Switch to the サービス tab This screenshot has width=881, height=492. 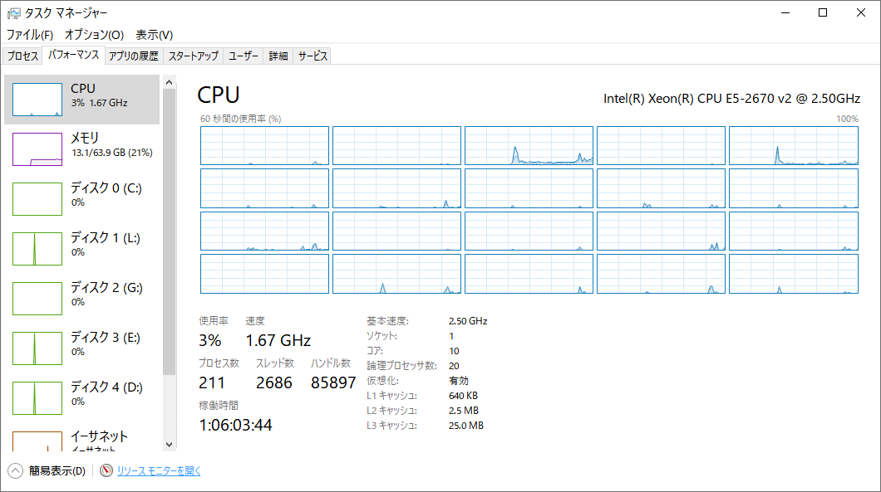pos(313,56)
